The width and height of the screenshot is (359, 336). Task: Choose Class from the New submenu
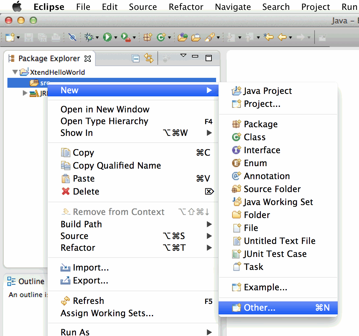254,137
